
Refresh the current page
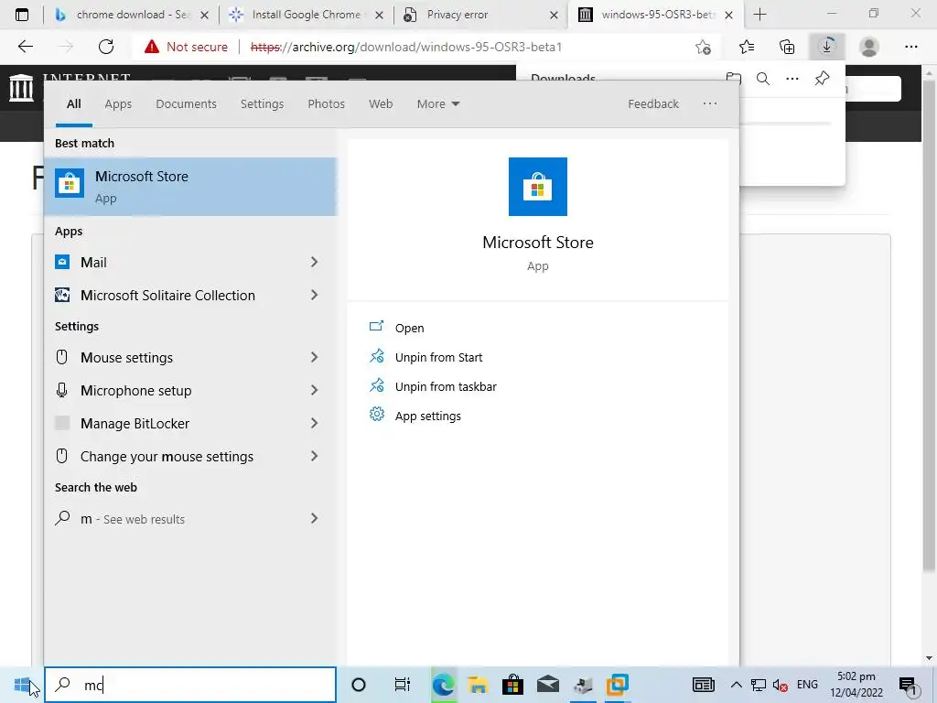tap(106, 47)
